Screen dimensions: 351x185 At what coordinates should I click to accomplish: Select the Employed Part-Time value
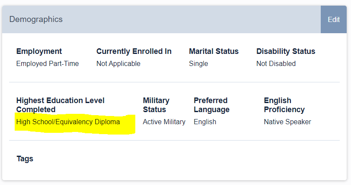[48, 64]
